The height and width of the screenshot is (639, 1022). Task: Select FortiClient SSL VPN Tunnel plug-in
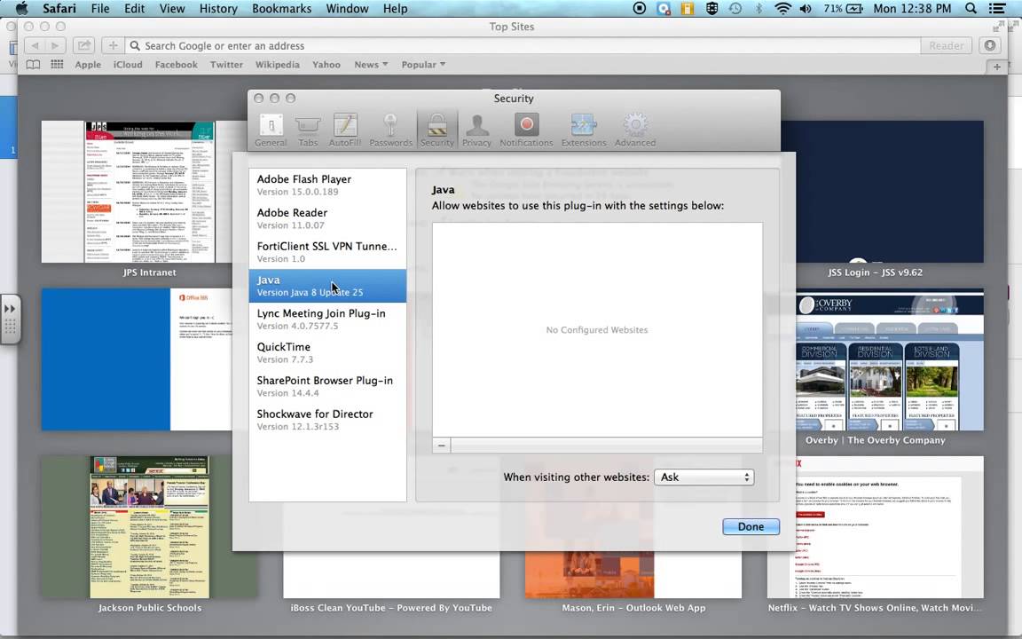(327, 252)
